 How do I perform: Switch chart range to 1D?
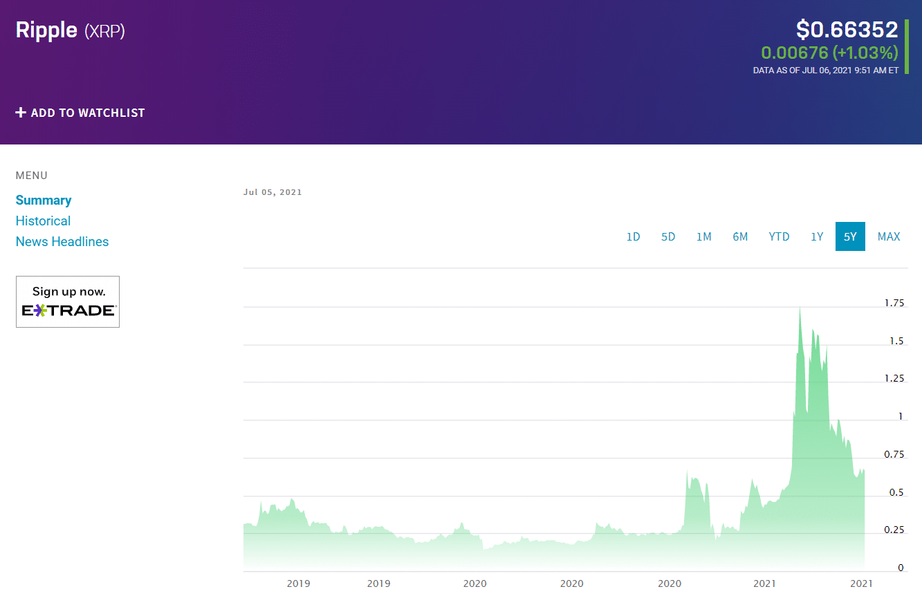[x=633, y=236]
